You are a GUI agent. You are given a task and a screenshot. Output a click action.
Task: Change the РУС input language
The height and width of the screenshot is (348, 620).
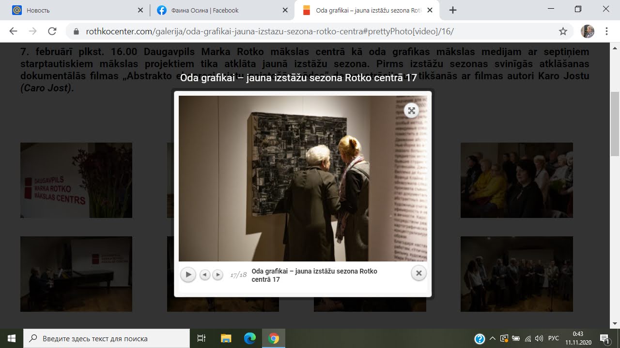554,338
